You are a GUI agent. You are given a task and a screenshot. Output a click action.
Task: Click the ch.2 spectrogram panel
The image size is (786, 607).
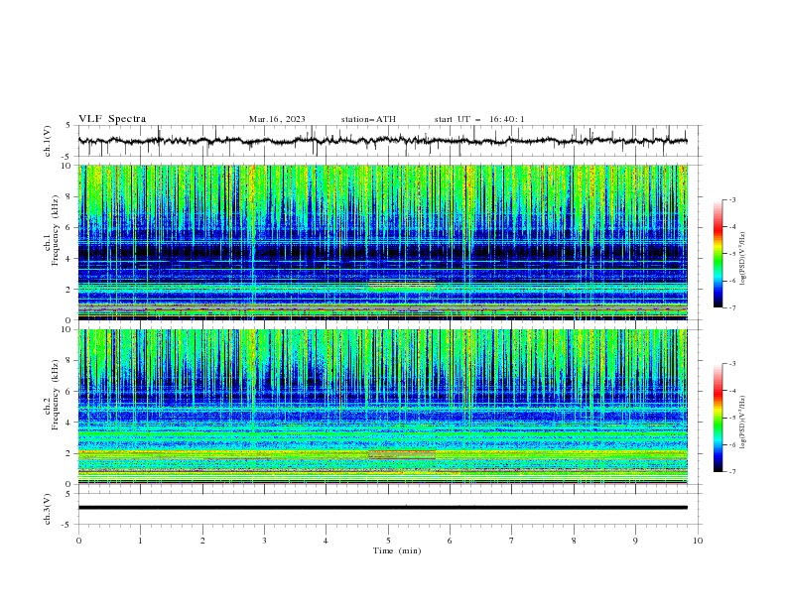[382, 407]
